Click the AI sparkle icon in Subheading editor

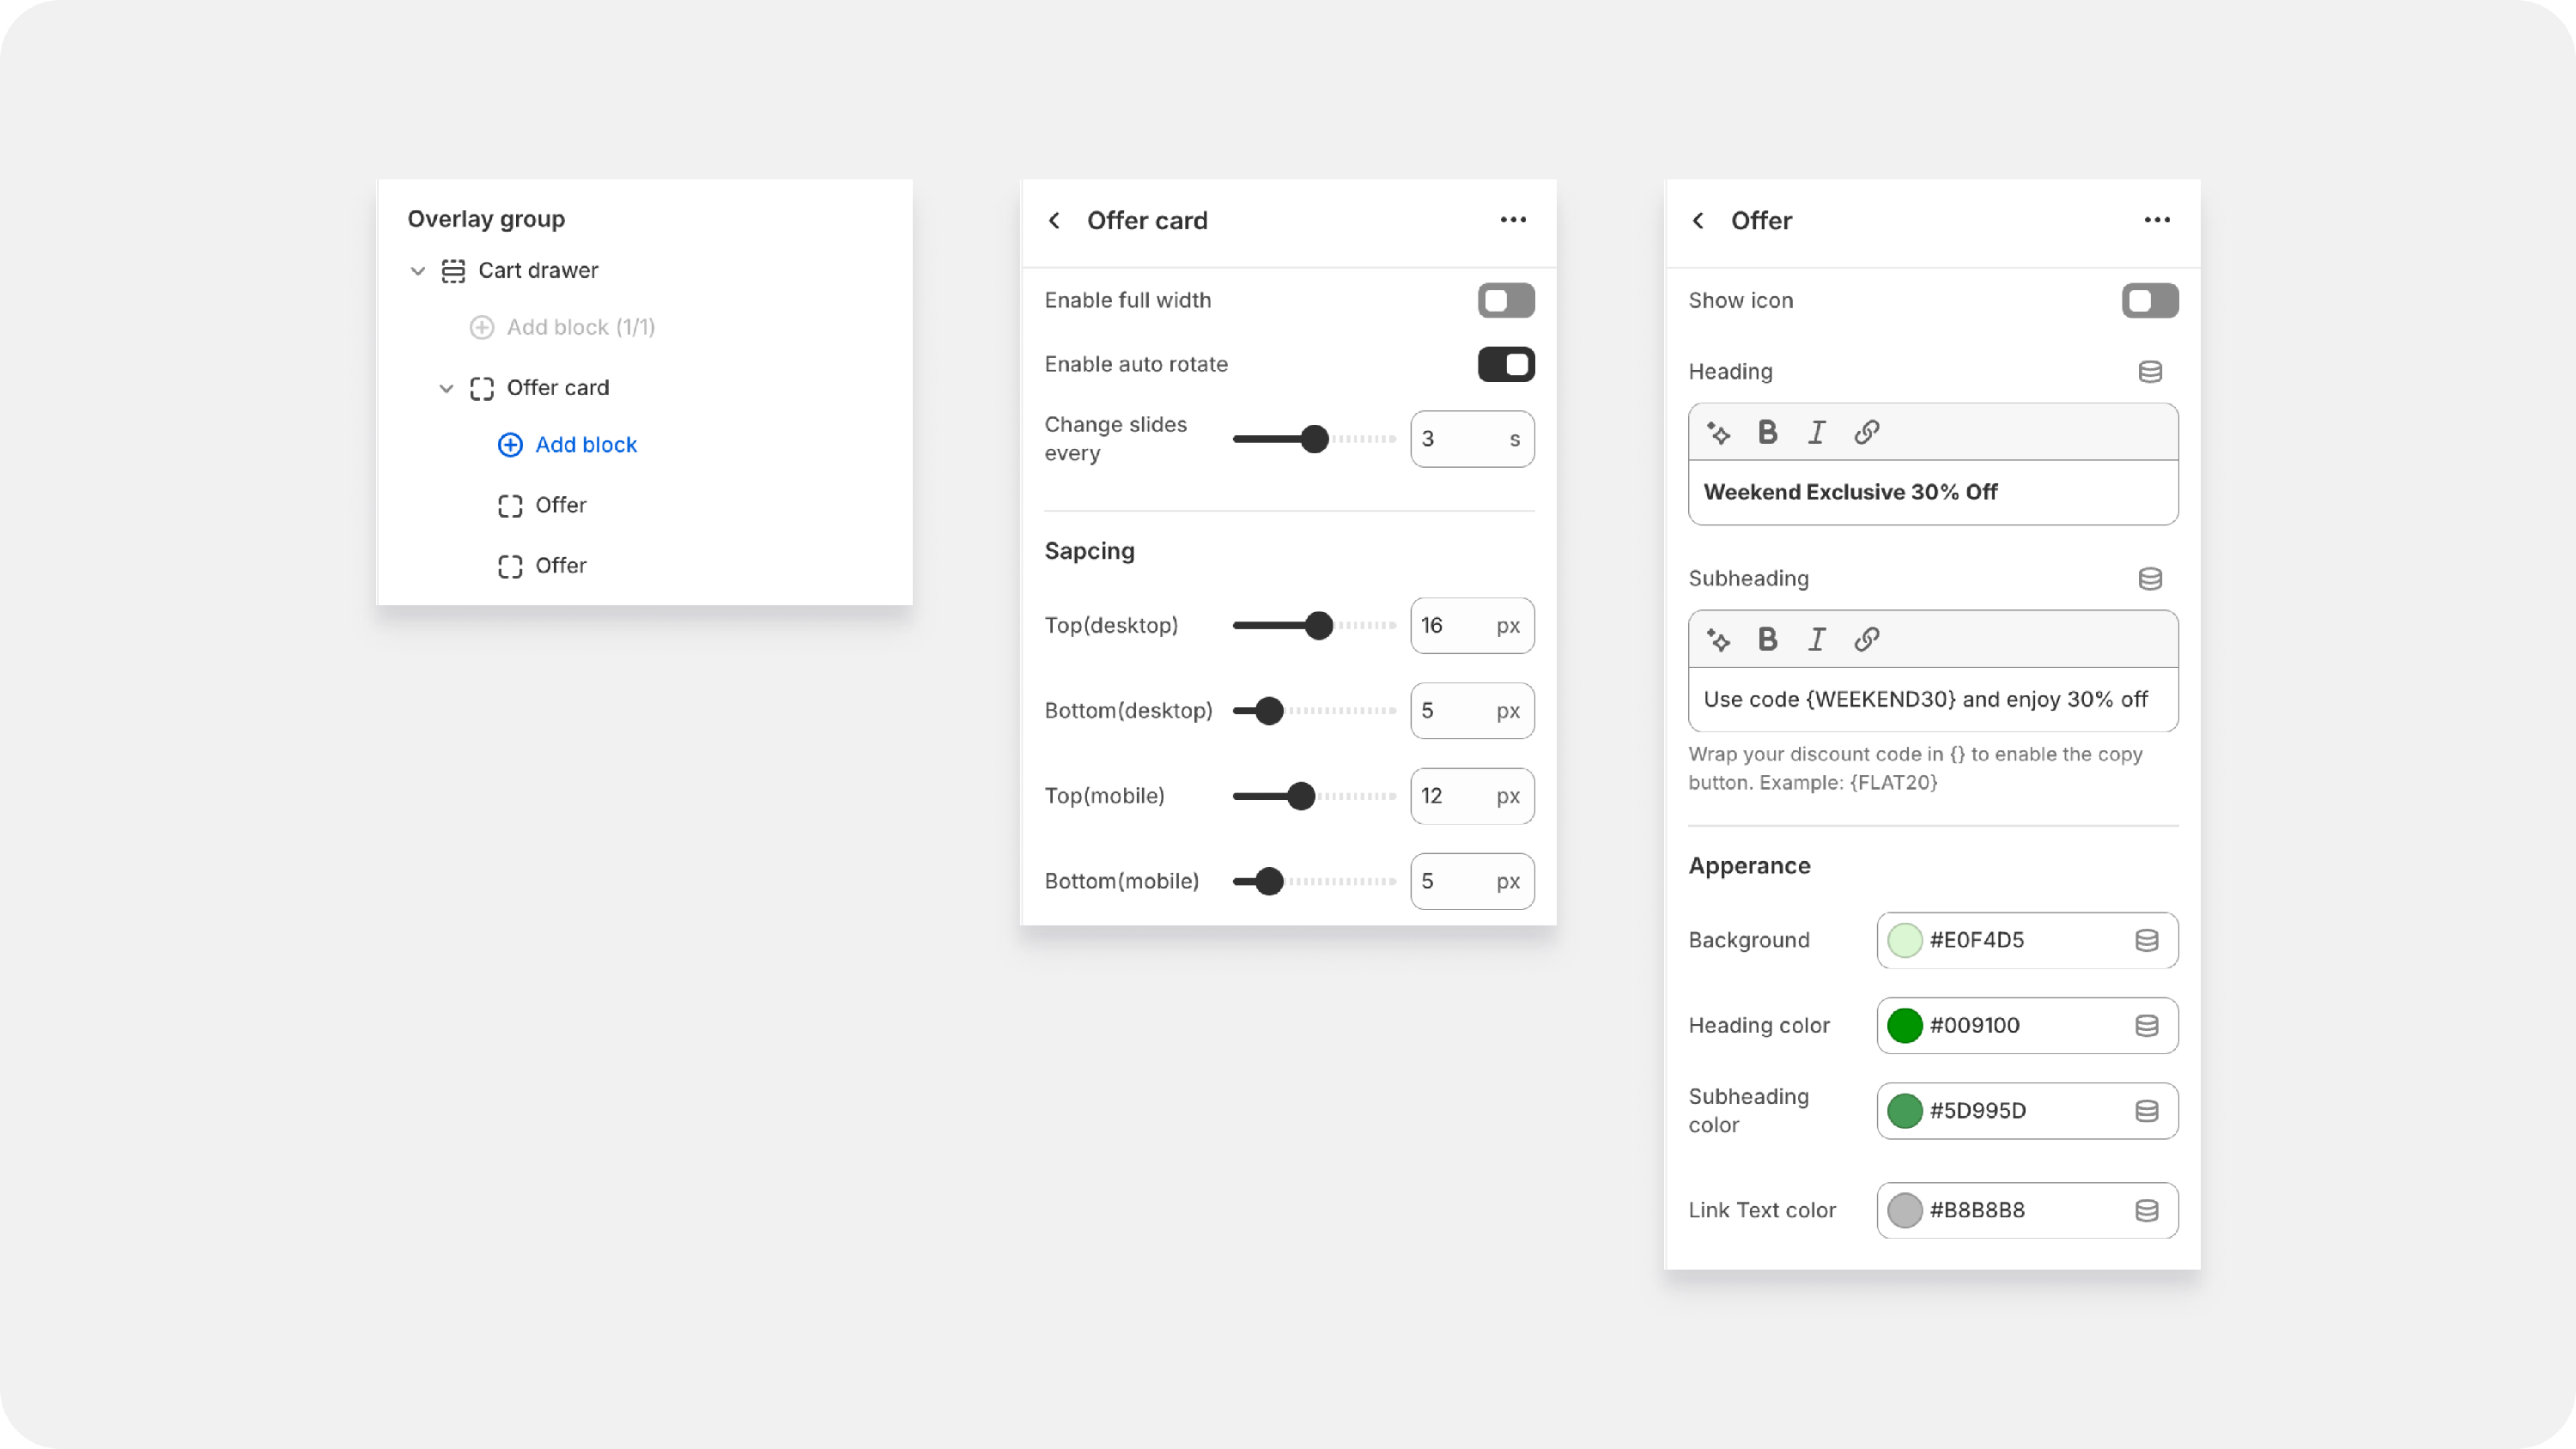point(1718,639)
